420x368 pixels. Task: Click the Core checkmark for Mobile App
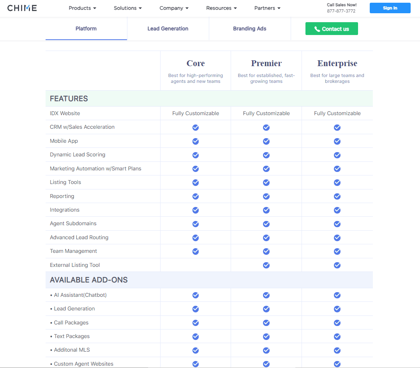click(195, 141)
